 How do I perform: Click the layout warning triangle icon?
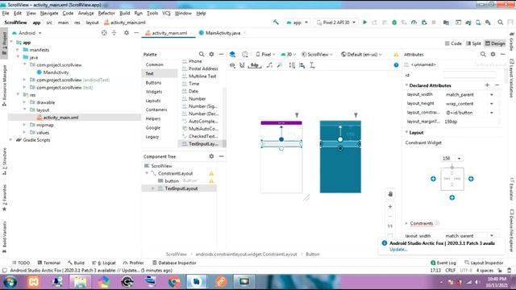[x=396, y=54]
